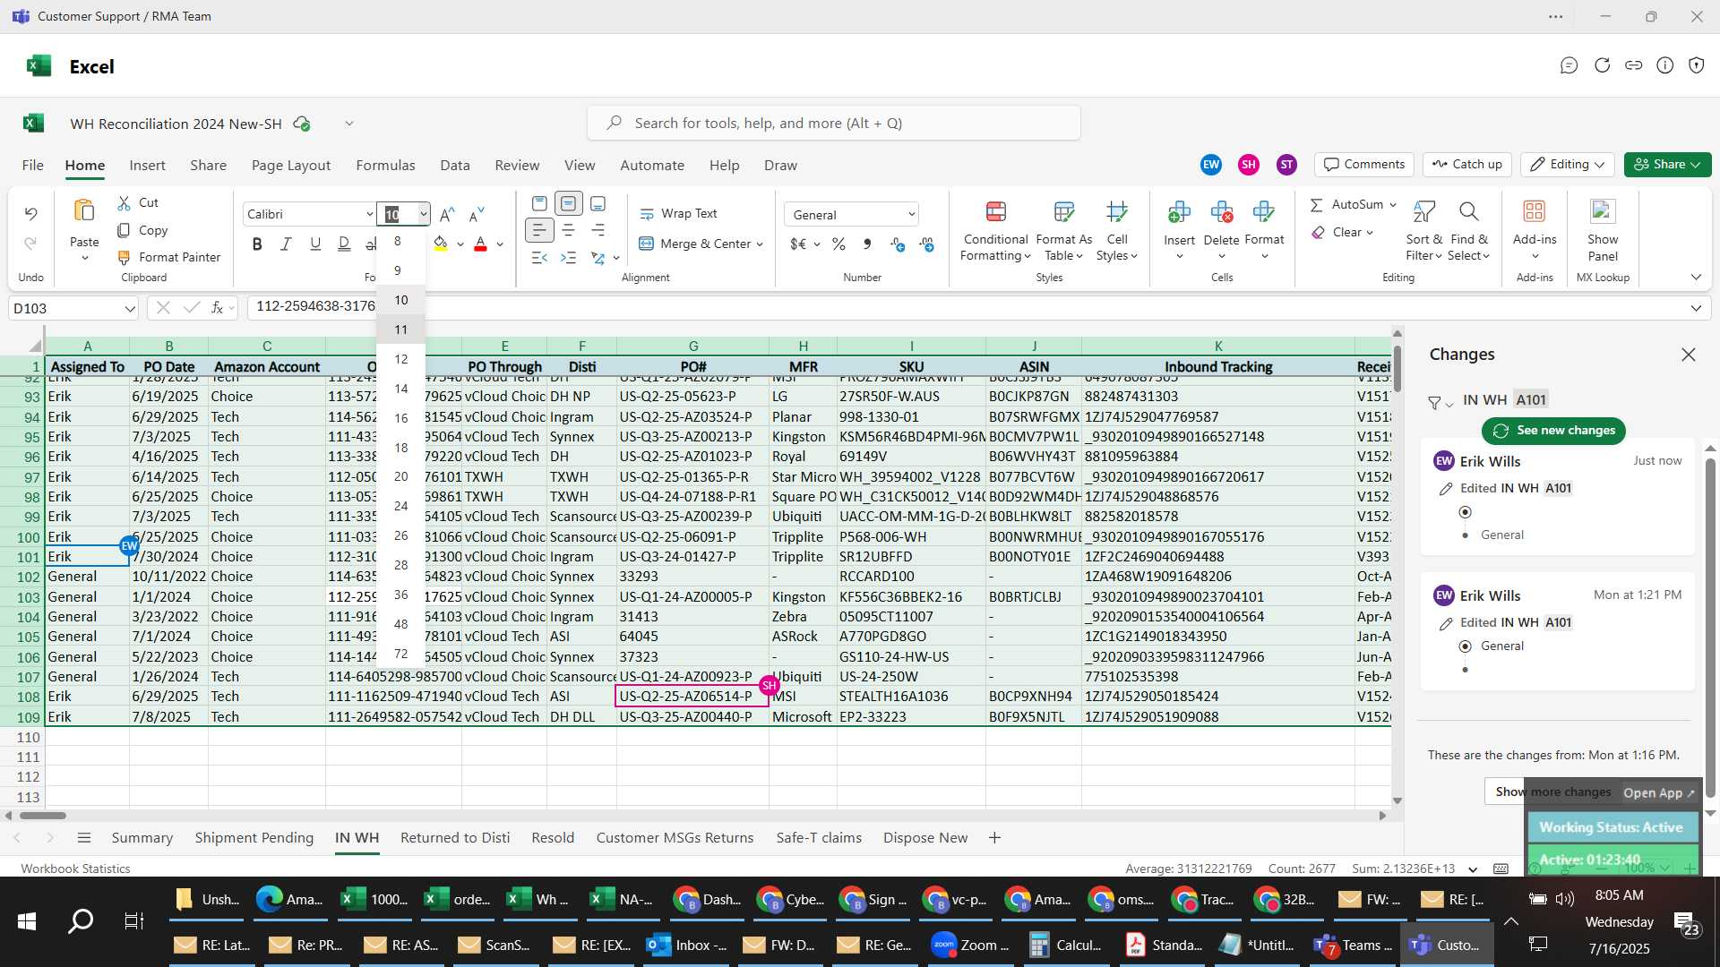This screenshot has height=967, width=1720.
Task: Open the Formulas ribbon tab
Action: pos(385,166)
